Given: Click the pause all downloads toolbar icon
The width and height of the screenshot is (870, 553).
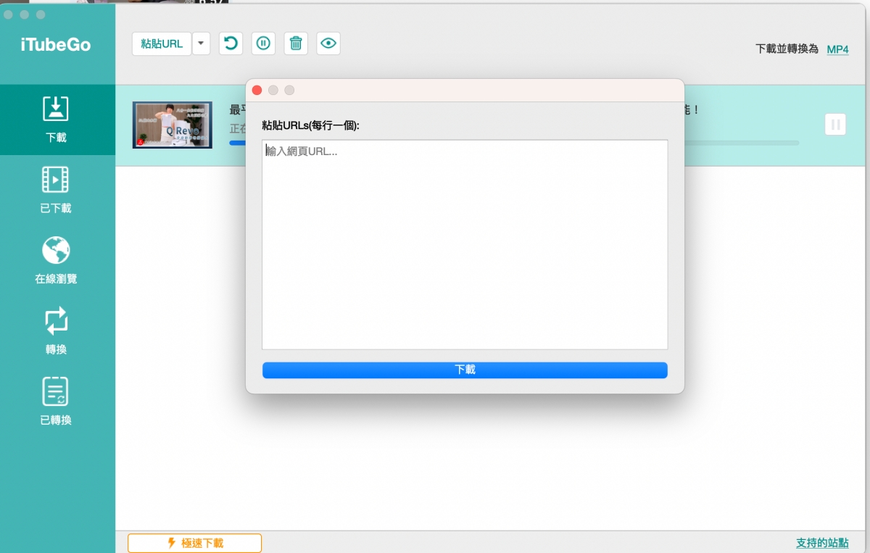Looking at the screenshot, I should (263, 43).
